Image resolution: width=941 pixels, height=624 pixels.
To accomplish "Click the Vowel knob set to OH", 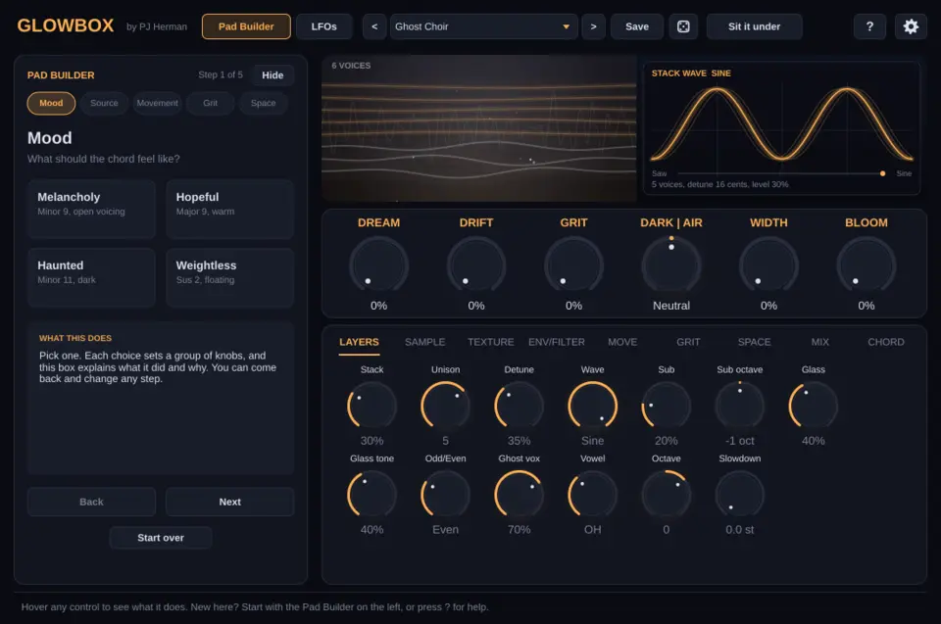I will [592, 495].
